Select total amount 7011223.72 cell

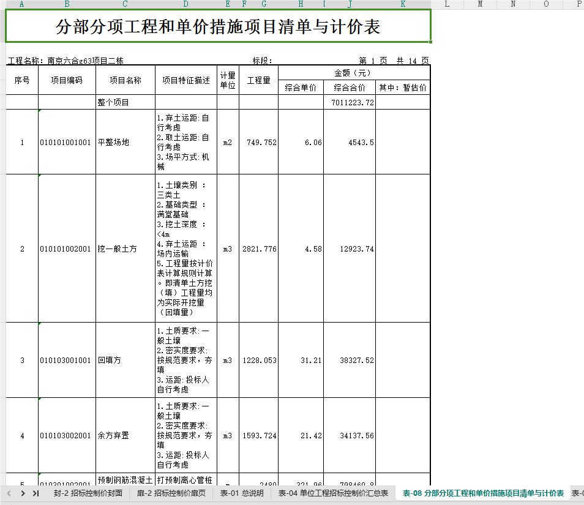point(350,102)
